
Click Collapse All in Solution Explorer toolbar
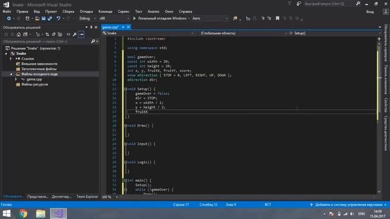click(x=54, y=35)
